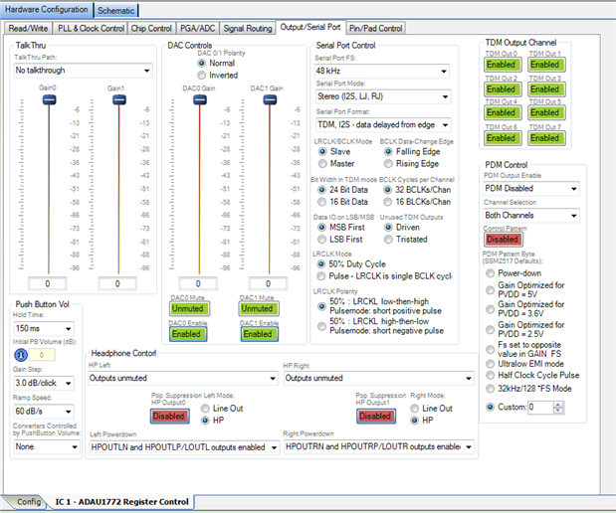
Task: Increment the Custom PDM pattern stepper
Action: click(558, 405)
